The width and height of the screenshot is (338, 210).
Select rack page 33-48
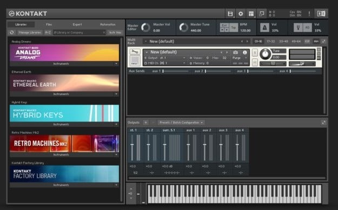(283, 42)
